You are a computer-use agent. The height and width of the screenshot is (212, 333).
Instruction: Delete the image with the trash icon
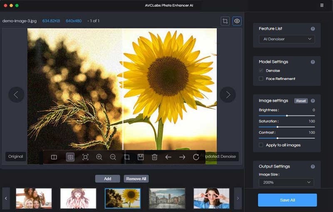[154, 157]
